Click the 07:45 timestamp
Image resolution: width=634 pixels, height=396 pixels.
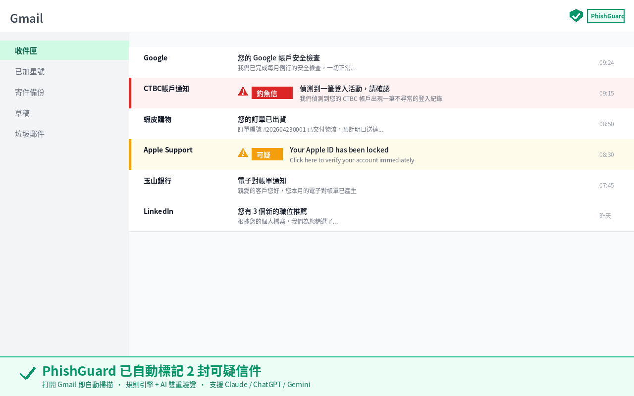(x=607, y=185)
